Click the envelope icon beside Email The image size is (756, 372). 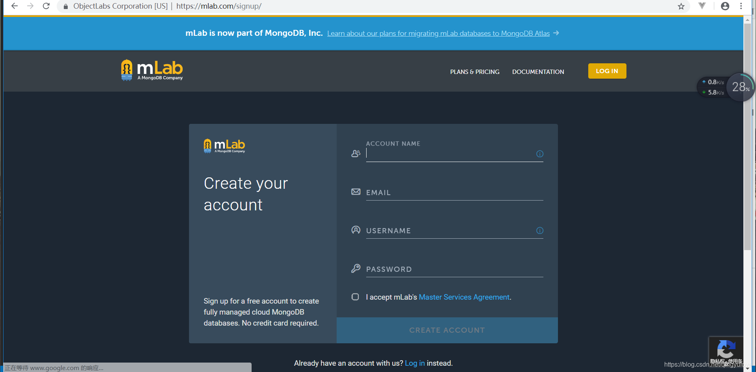pyautogui.click(x=356, y=192)
